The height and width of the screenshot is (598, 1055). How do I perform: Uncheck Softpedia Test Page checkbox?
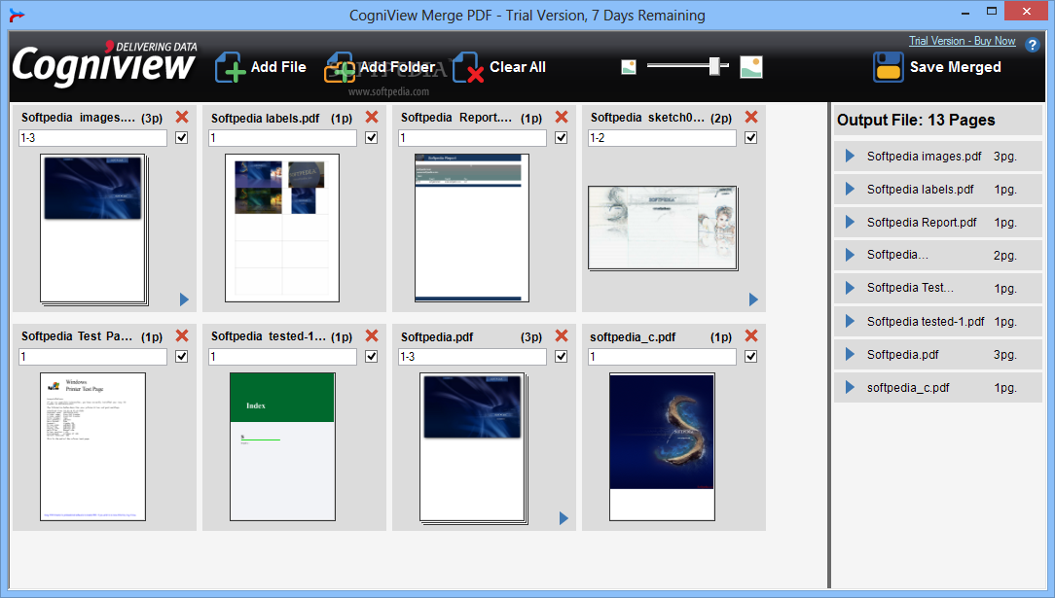pyautogui.click(x=182, y=357)
